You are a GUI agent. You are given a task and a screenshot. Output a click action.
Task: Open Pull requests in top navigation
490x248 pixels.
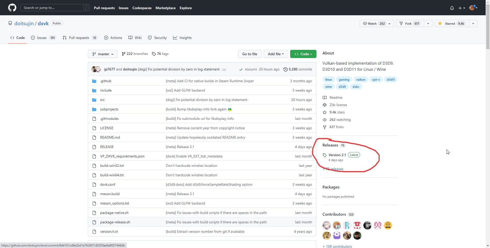[104, 8]
